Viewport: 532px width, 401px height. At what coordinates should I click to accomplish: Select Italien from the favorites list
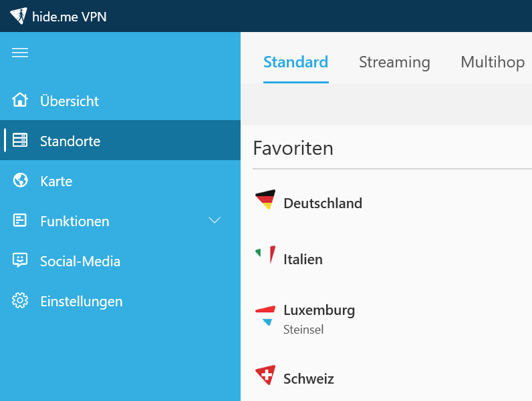[x=392, y=260]
